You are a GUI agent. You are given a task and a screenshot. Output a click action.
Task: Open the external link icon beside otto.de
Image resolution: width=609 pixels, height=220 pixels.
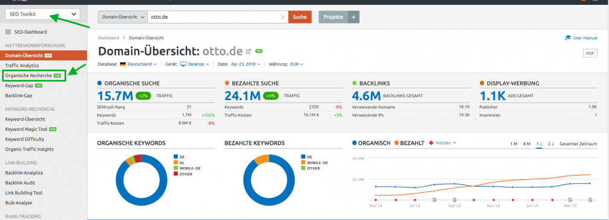pos(248,51)
